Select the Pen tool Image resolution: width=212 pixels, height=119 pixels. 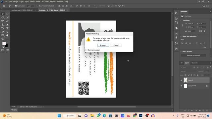[3, 32]
